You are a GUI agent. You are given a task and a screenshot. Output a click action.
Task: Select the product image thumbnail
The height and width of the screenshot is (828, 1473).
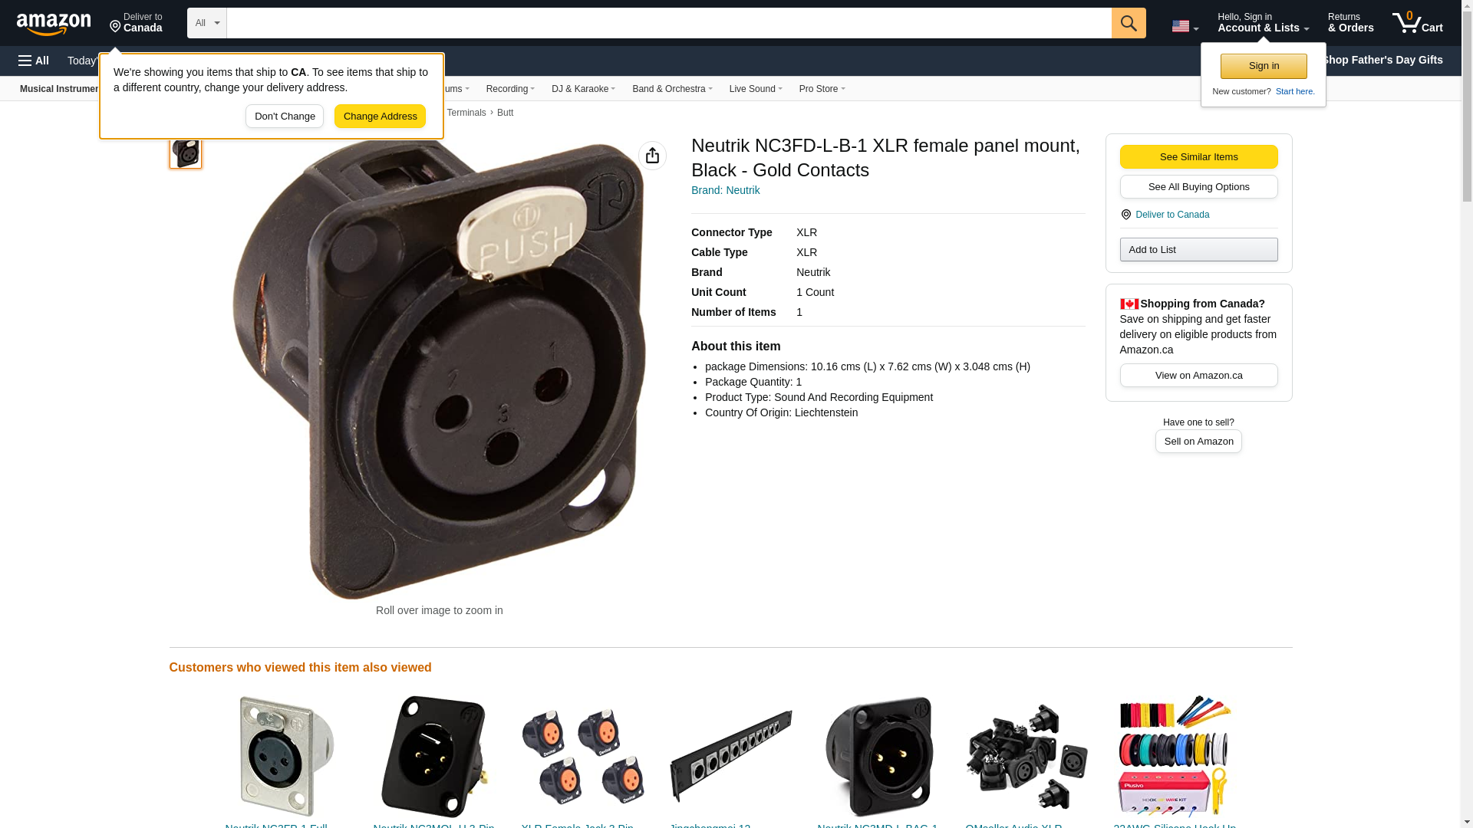(x=186, y=152)
